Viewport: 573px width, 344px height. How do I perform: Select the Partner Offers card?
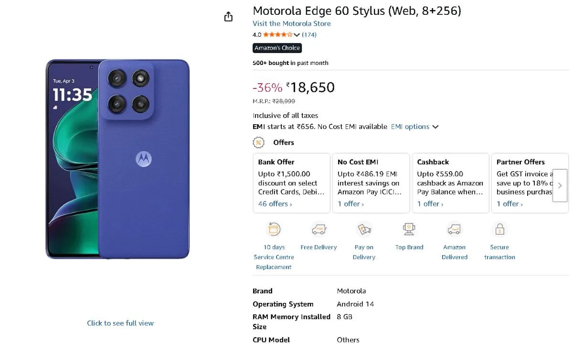point(523,183)
